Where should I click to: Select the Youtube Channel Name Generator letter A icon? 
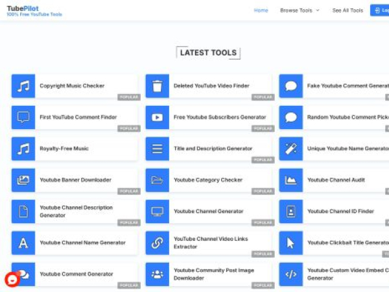[x=23, y=243]
